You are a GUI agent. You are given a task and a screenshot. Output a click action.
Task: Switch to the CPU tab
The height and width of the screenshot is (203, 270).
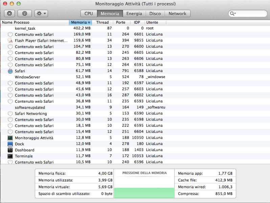89,14
